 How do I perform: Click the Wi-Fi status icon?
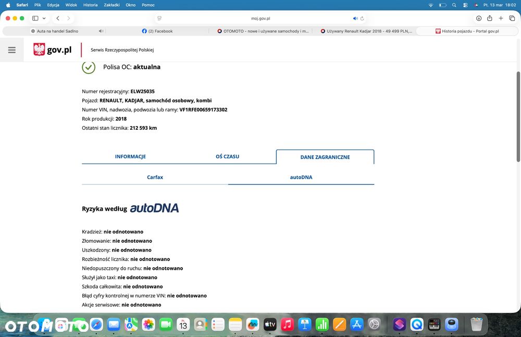pyautogui.click(x=431, y=5)
